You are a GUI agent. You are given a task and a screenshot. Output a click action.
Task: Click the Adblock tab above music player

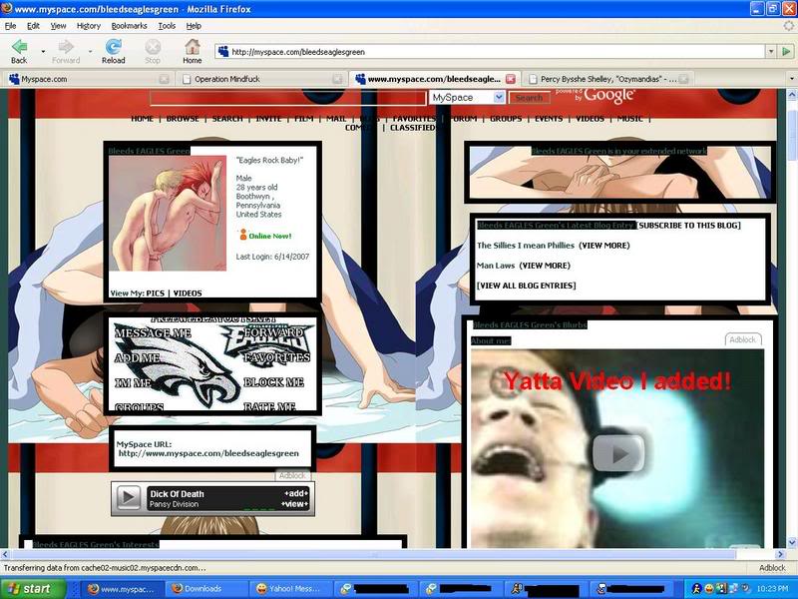pos(292,475)
